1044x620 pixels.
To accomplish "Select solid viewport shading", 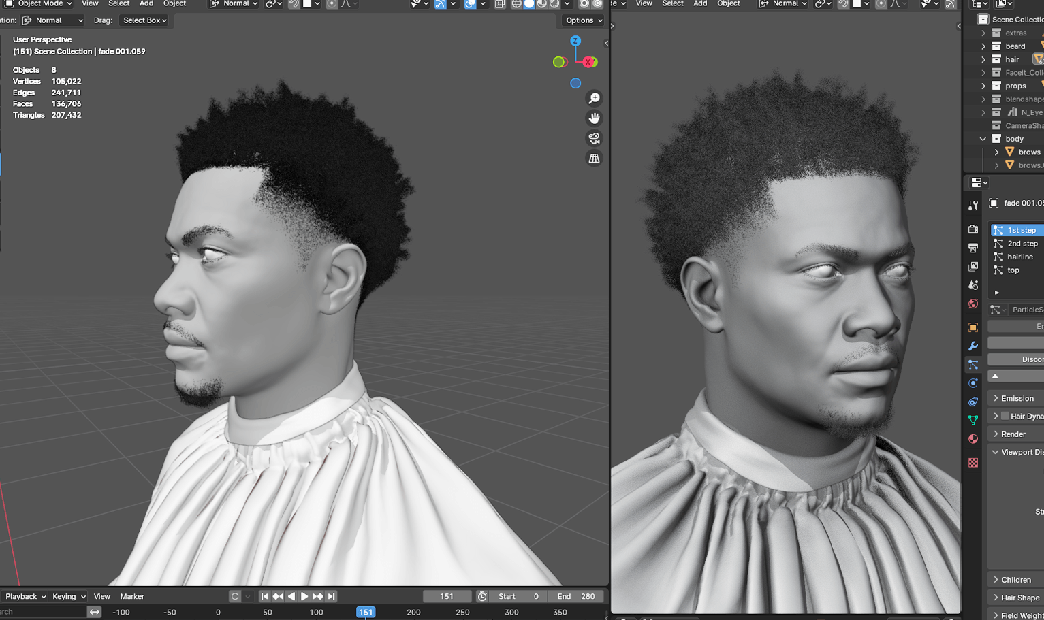I will click(529, 4).
